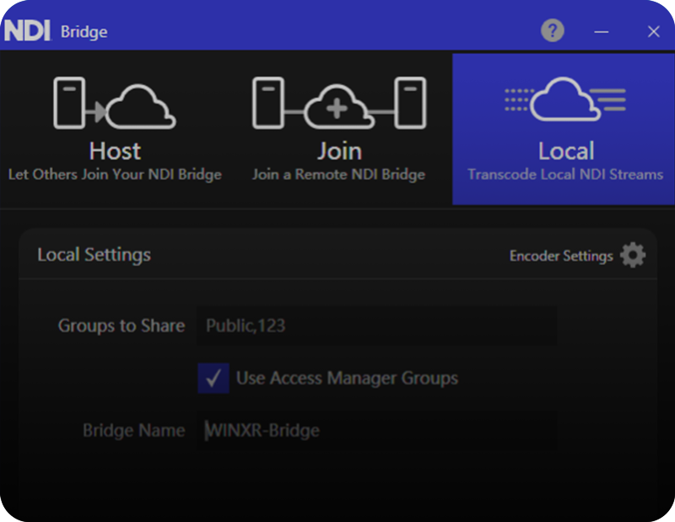Click 'Transcode Local NDI Streams' text
This screenshot has width=675, height=522.
click(565, 175)
